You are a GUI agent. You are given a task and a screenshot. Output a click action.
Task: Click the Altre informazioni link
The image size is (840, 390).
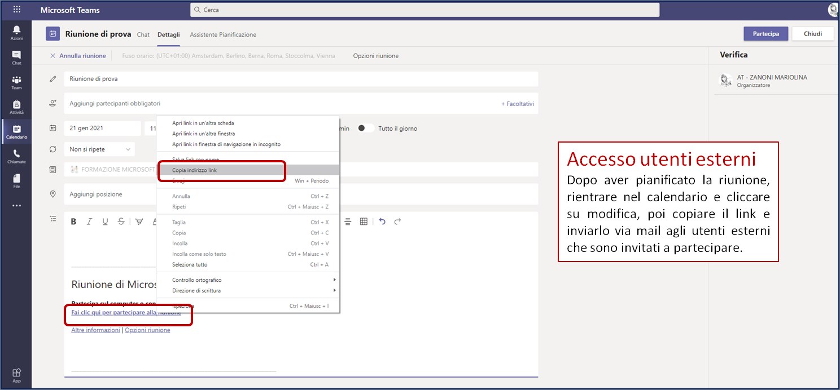coord(95,330)
